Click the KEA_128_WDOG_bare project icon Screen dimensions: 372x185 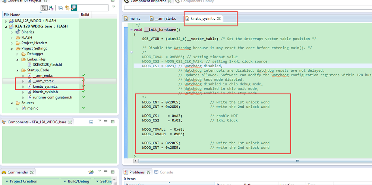click(x=12, y=26)
